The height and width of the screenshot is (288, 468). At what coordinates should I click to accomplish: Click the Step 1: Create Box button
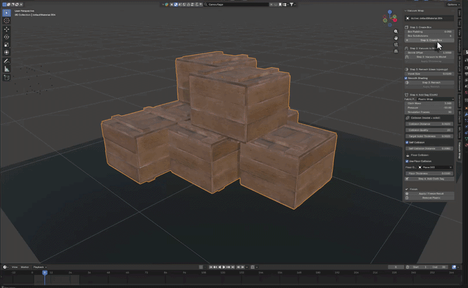coord(429,40)
